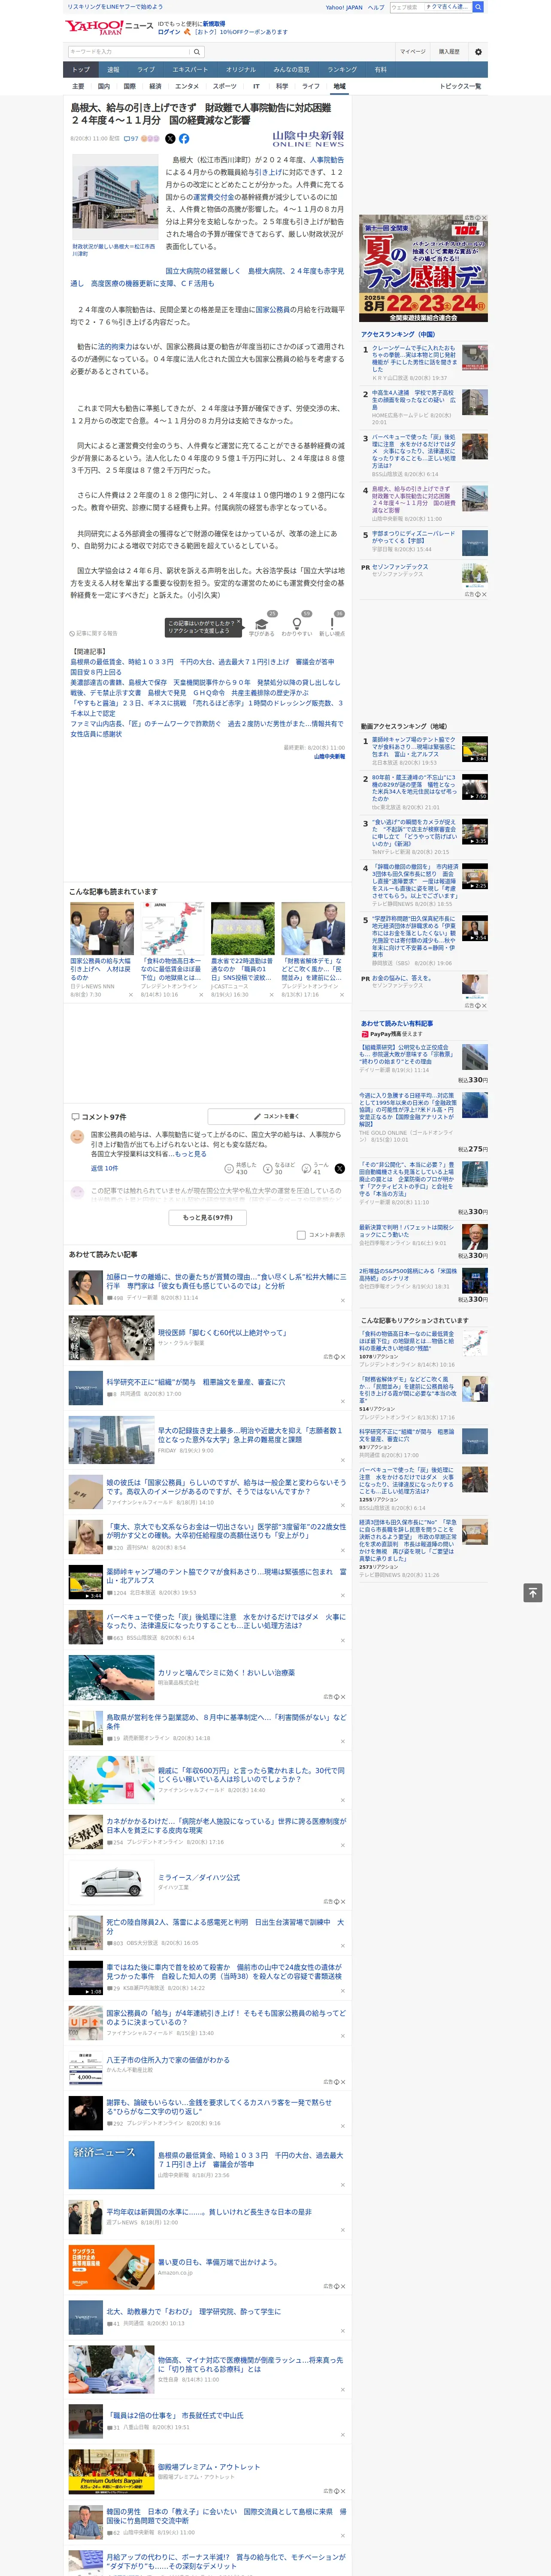The width and height of the screenshot is (551, 2576).
Task: Open the article's hospital building photo
Action: click(115, 197)
